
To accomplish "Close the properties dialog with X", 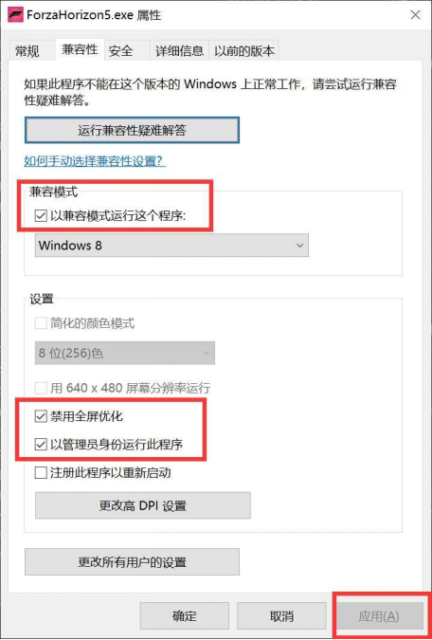I will tap(415, 15).
